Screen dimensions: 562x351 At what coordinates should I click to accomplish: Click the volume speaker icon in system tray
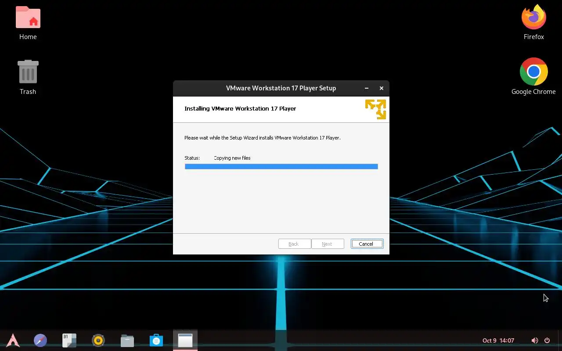(534, 340)
